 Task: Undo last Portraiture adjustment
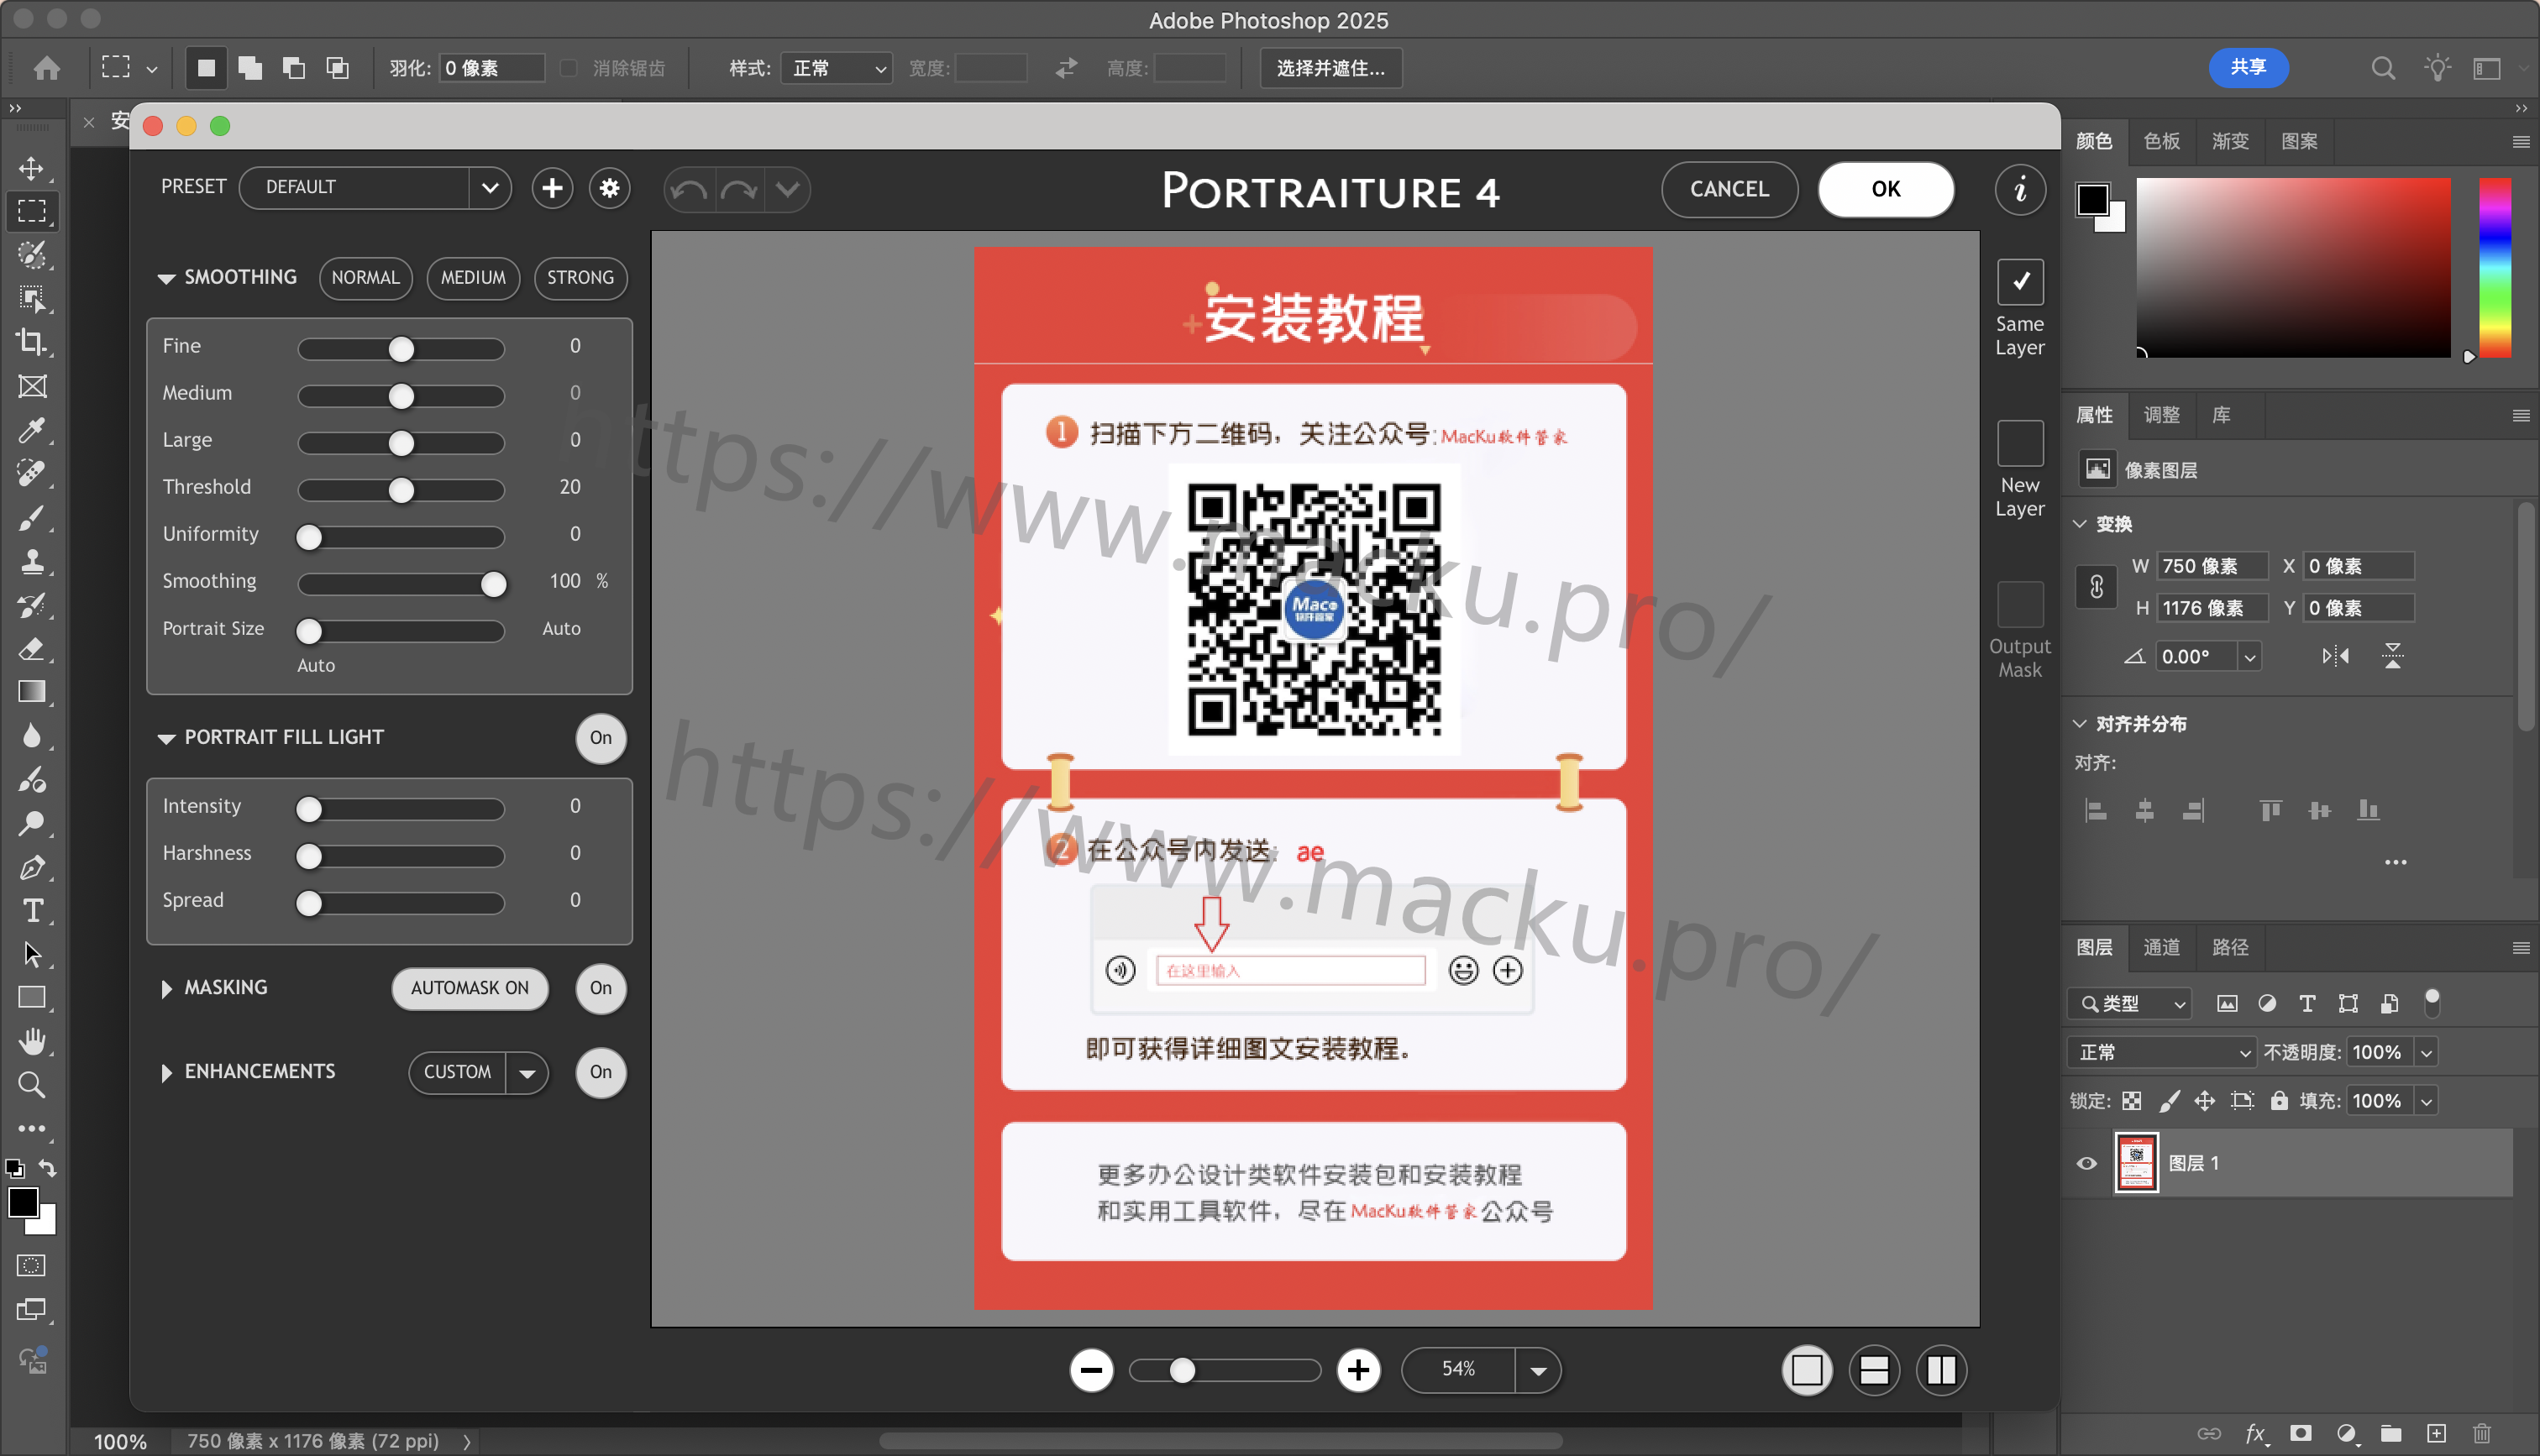pyautogui.click(x=689, y=189)
